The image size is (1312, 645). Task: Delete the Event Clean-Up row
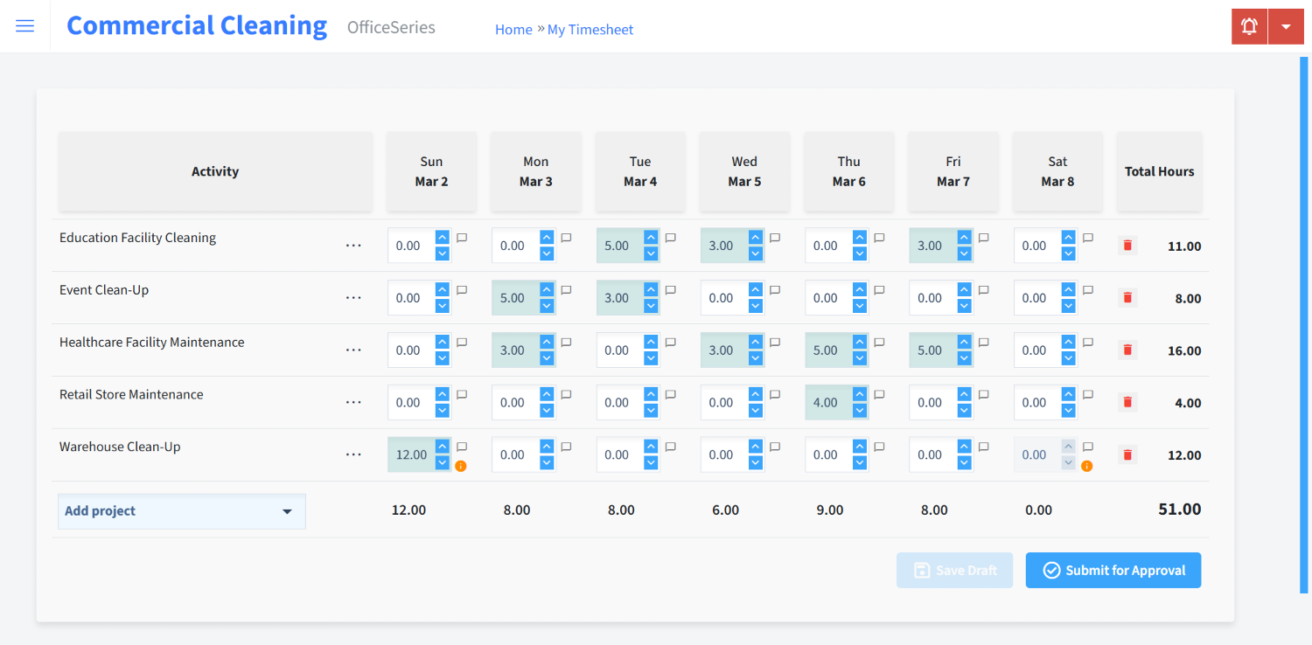pos(1127,297)
